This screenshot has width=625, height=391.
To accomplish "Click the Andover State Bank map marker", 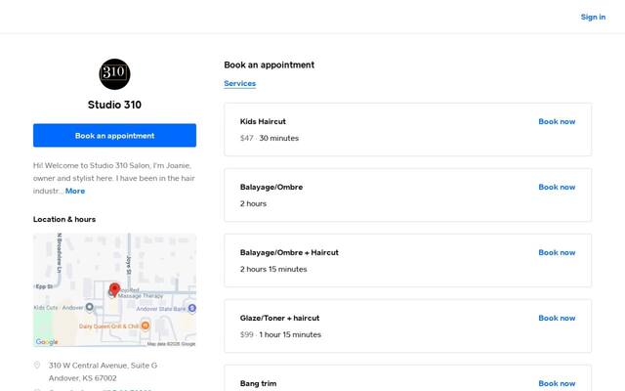I will tap(192, 308).
